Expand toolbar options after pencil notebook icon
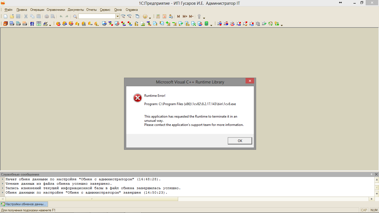 50,25
